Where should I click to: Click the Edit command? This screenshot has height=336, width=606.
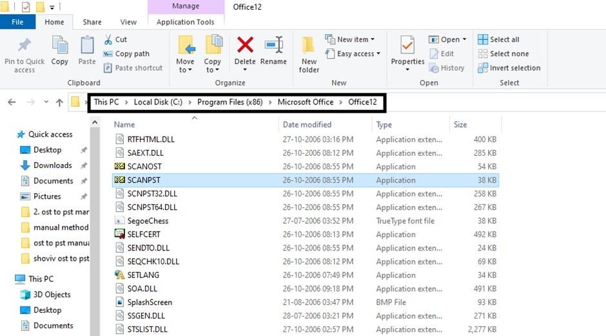pyautogui.click(x=442, y=53)
